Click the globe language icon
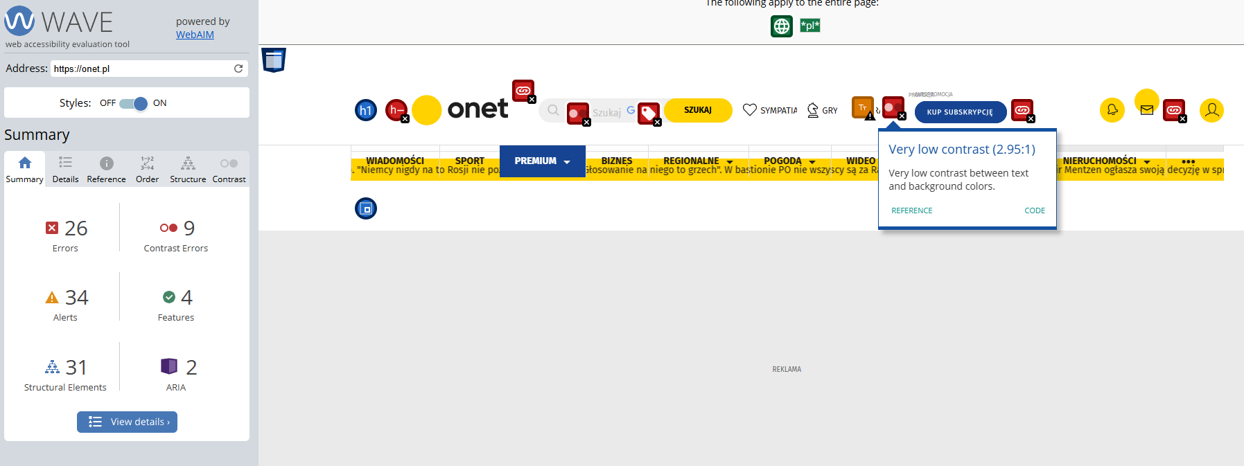Image resolution: width=1244 pixels, height=466 pixels. (x=782, y=26)
